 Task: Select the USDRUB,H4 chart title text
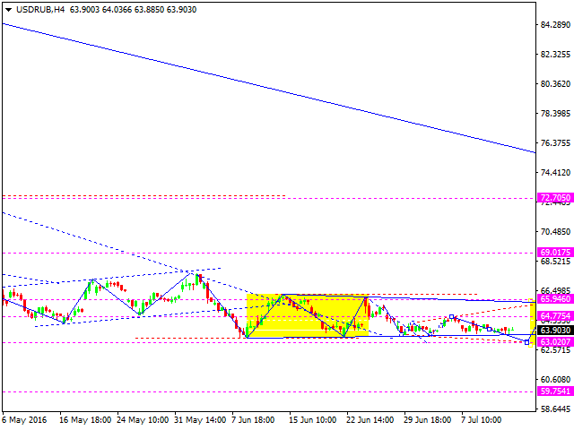tap(40, 10)
